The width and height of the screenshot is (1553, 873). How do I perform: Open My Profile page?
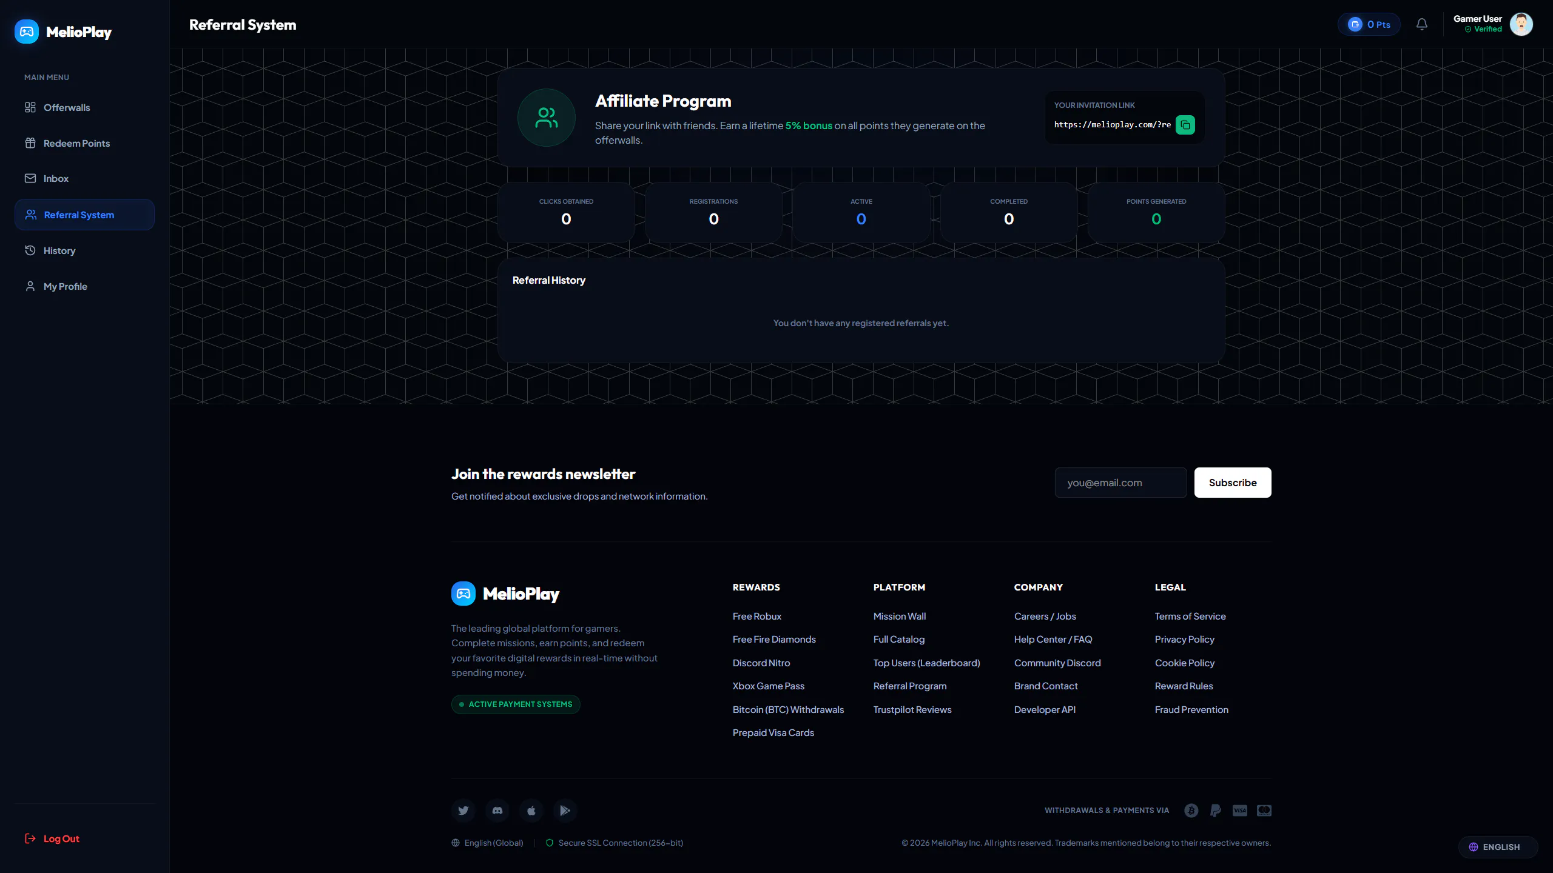click(x=84, y=286)
